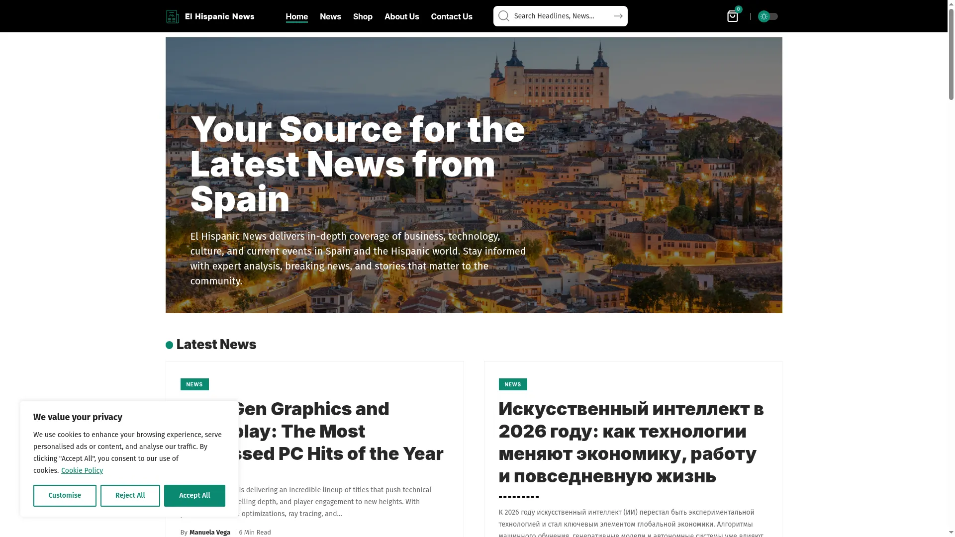This screenshot has width=955, height=537.
Task: Select Customise in the cookie banner
Action: click(65, 496)
